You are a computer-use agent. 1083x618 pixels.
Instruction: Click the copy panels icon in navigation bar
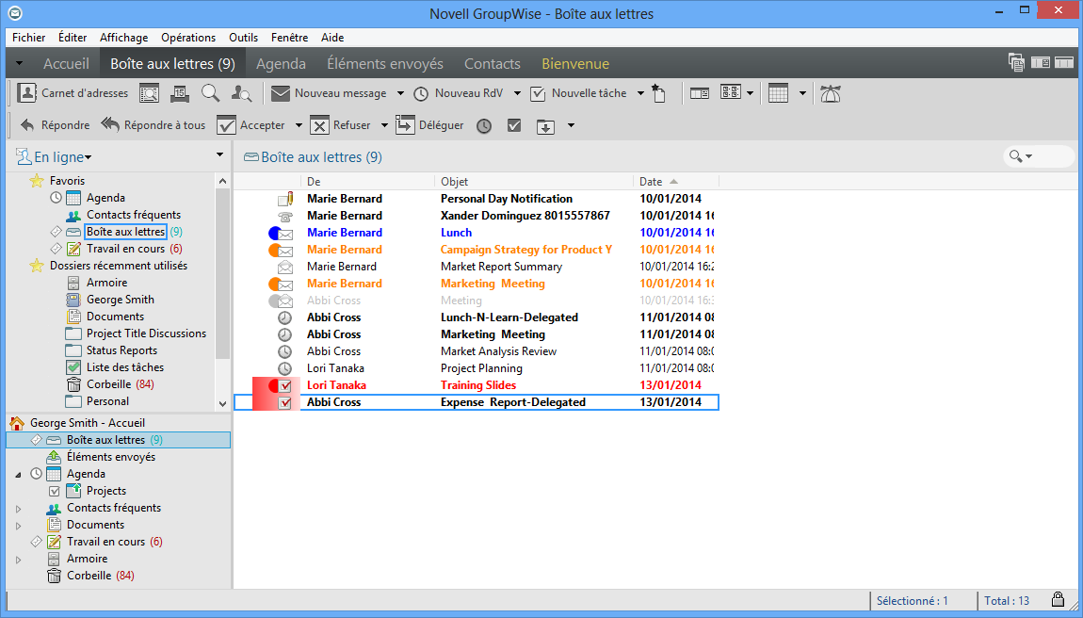[1016, 63]
